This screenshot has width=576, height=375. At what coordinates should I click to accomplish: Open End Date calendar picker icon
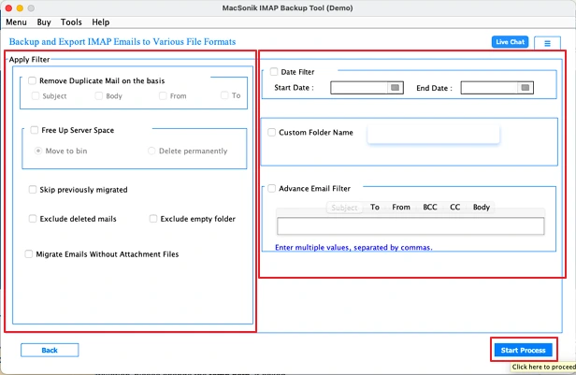[x=526, y=88]
